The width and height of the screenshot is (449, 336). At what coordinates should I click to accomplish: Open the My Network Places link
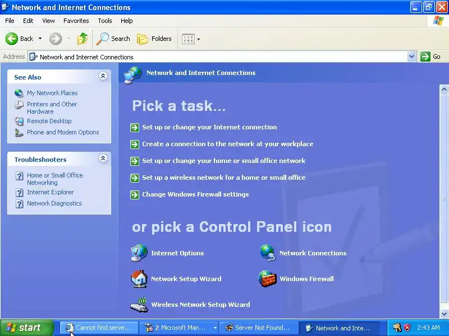(52, 93)
